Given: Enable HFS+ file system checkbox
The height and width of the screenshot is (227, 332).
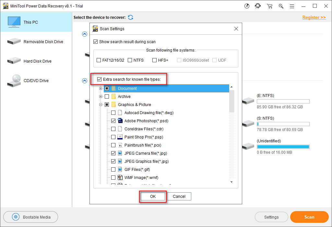Looking at the screenshot, I should click(154, 60).
